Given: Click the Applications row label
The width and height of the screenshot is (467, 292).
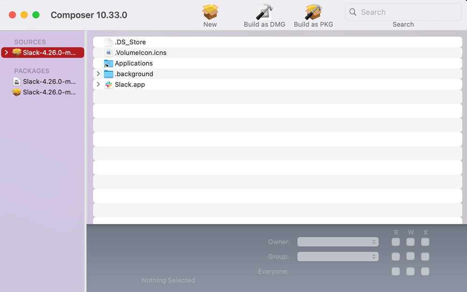Looking at the screenshot, I should (134, 63).
